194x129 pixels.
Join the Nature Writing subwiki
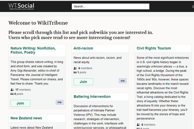(20, 103)
